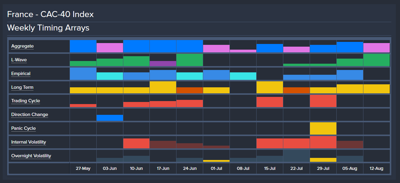400x183 pixels.
Task: Select the Internal Volatility dark bar for 05-Aug
Action: [x=350, y=144]
